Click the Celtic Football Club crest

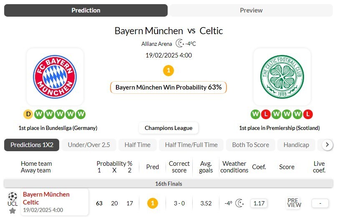click(282, 77)
